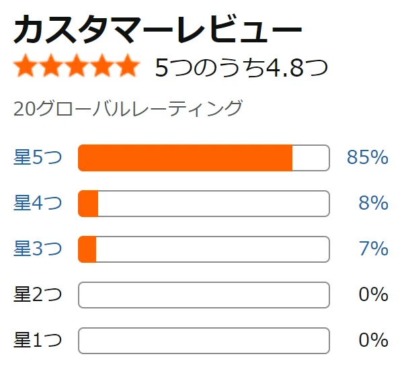Click the 5つのうち4.8つ rating text
The height and width of the screenshot is (375, 406).
(x=241, y=68)
